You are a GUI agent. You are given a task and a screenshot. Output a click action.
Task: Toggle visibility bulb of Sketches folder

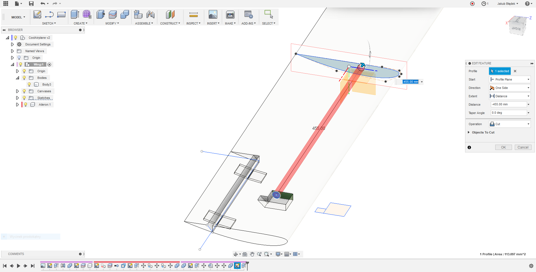[x=24, y=98]
